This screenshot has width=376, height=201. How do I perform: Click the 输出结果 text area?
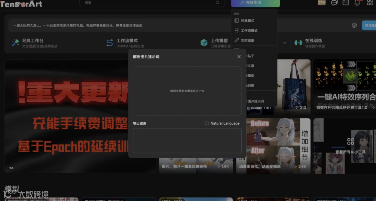(x=187, y=140)
